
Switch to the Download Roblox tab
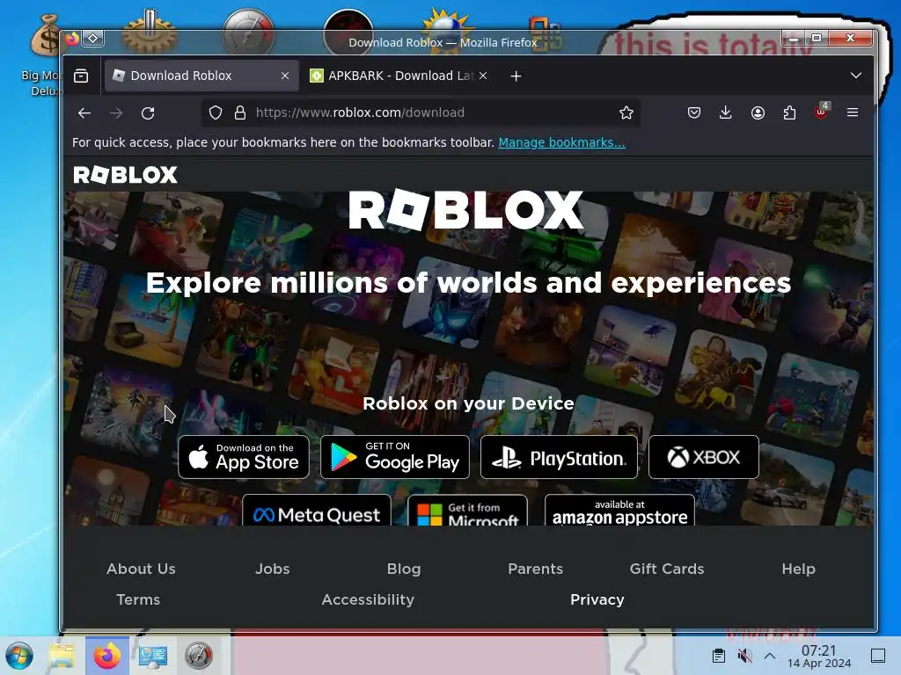(201, 76)
